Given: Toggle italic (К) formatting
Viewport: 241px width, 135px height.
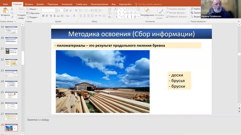Looking at the screenshot, I should [x=47, y=16].
